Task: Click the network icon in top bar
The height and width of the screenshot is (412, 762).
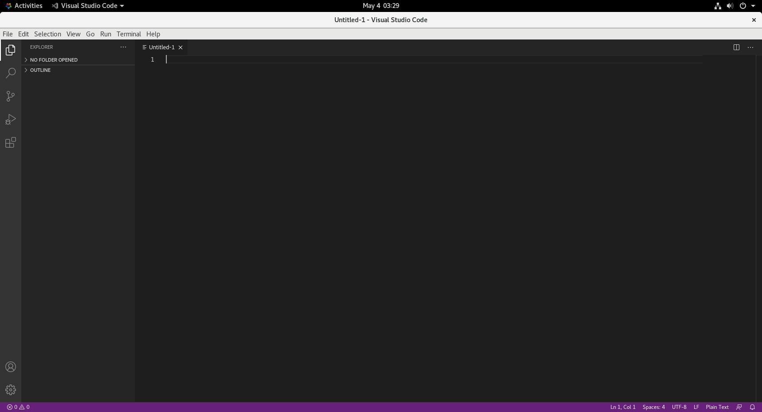Action: (718, 6)
